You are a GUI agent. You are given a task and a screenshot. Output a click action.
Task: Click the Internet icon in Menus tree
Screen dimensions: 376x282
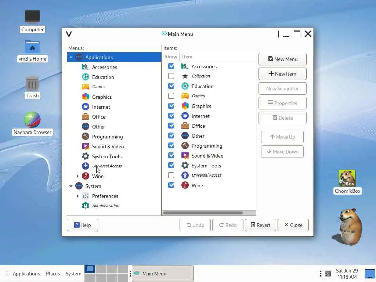coord(85,107)
